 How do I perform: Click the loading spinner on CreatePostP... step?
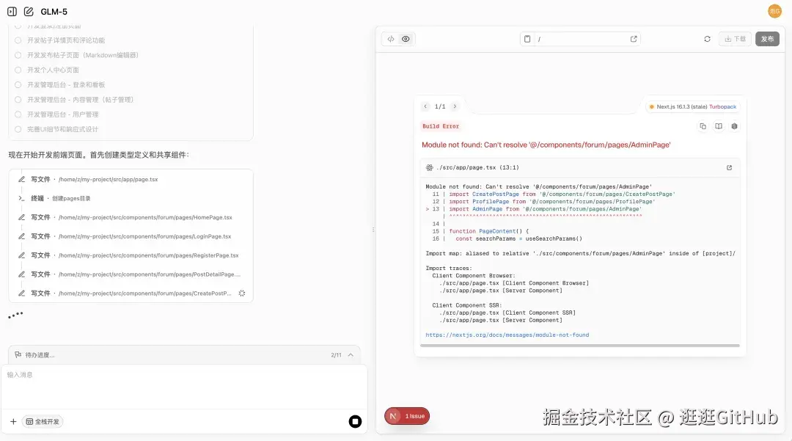[242, 294]
